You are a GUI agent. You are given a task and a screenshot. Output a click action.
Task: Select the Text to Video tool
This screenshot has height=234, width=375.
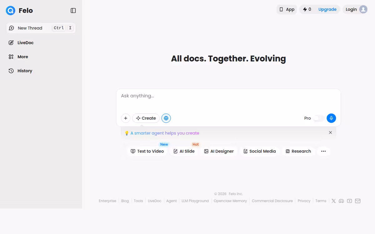point(147,151)
